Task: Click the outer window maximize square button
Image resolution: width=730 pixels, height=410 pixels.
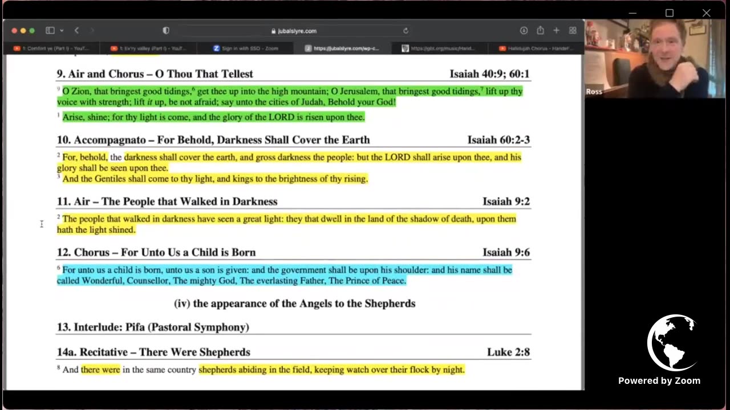Action: point(670,13)
